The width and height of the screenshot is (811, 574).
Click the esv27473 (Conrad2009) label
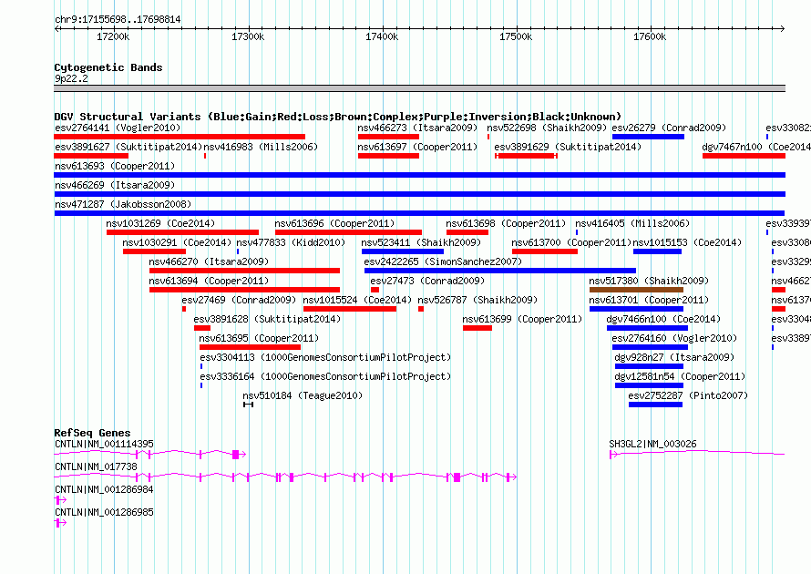point(427,281)
